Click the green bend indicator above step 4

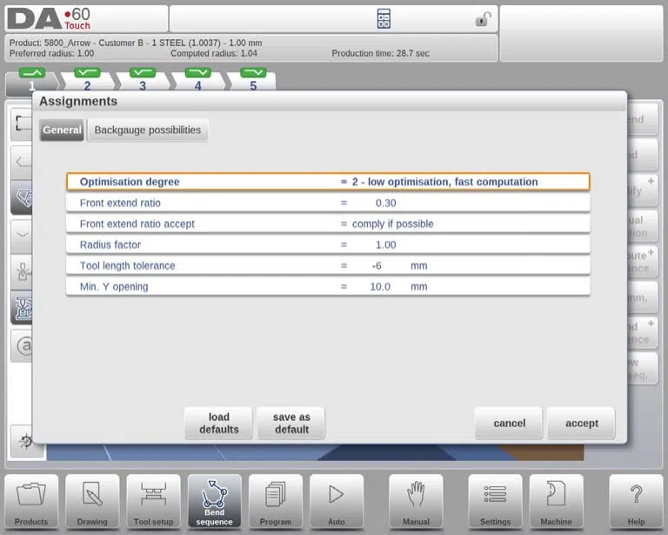click(x=198, y=73)
